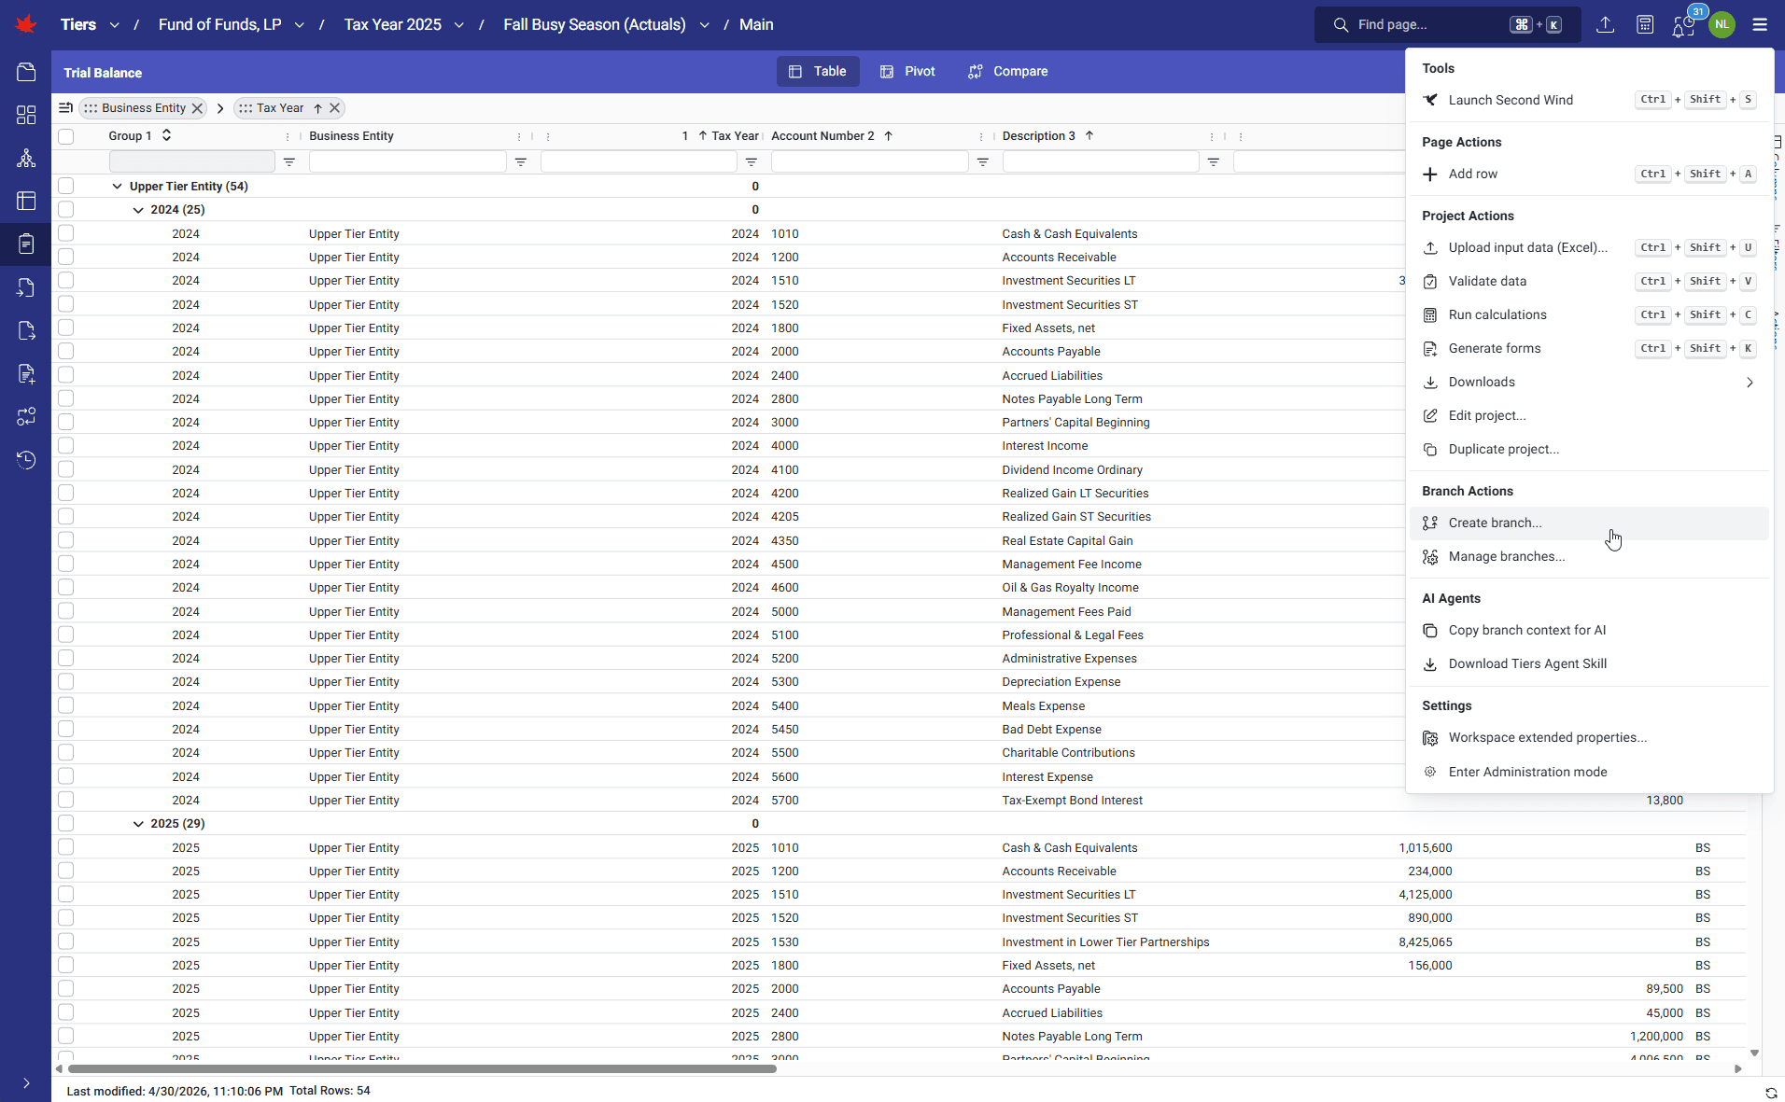The height and width of the screenshot is (1102, 1785).
Task: Click the Group 1 sort arrows
Action: pos(166,135)
